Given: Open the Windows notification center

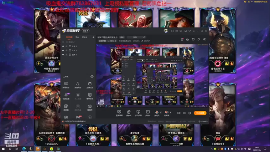Looking at the screenshot, I should (265, 149).
